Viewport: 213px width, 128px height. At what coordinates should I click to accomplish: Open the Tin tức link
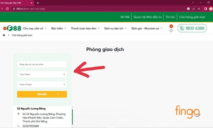(x=170, y=17)
